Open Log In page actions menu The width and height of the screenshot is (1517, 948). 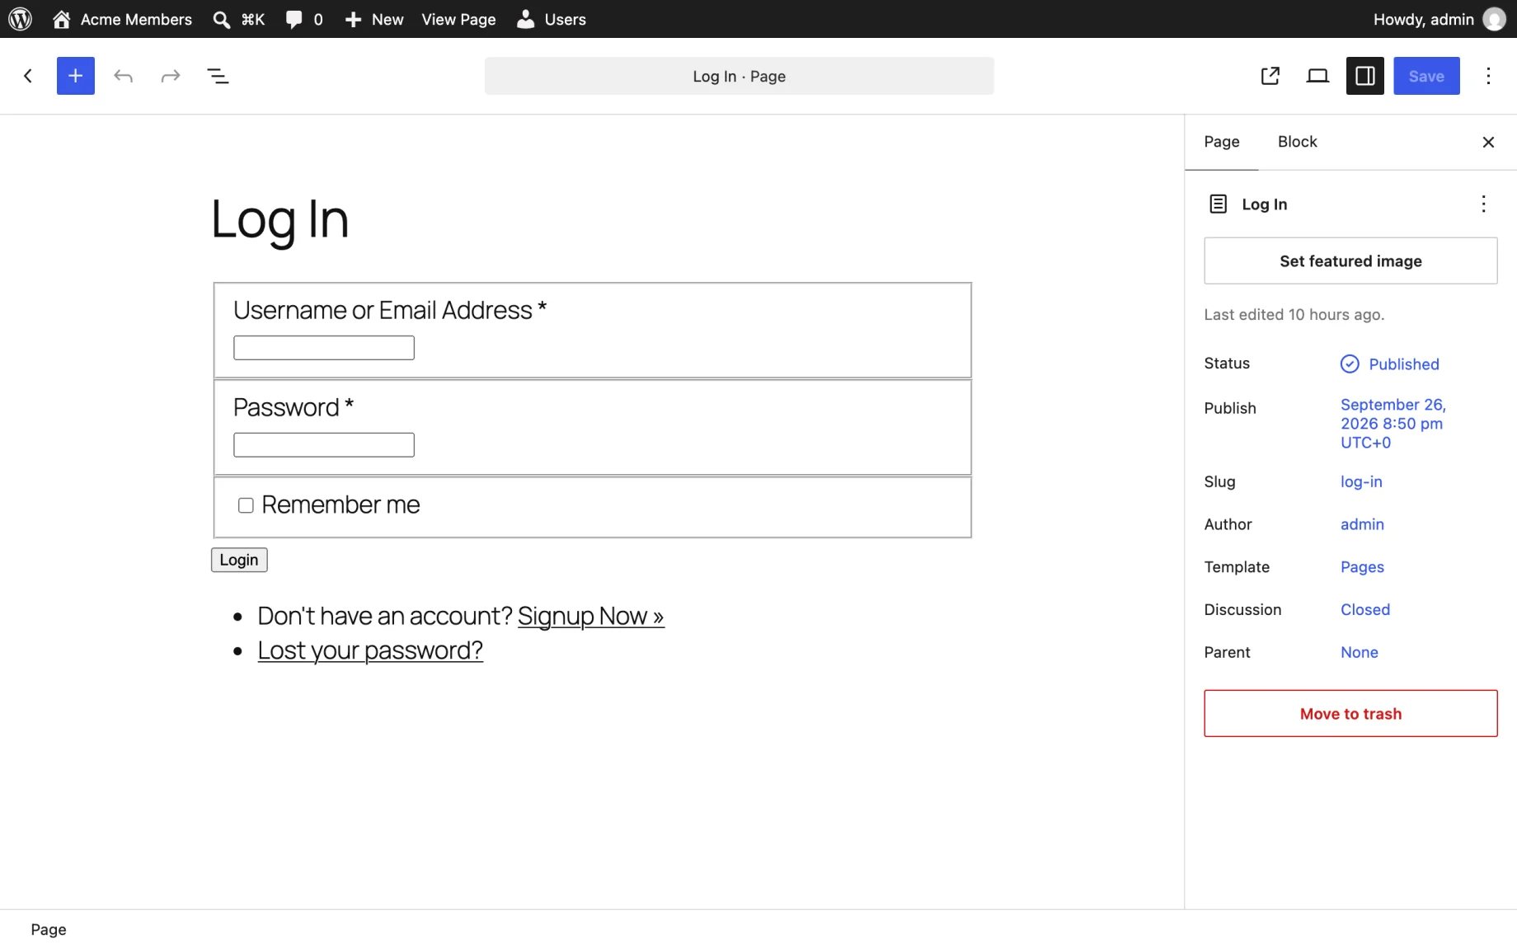pyautogui.click(x=1483, y=204)
